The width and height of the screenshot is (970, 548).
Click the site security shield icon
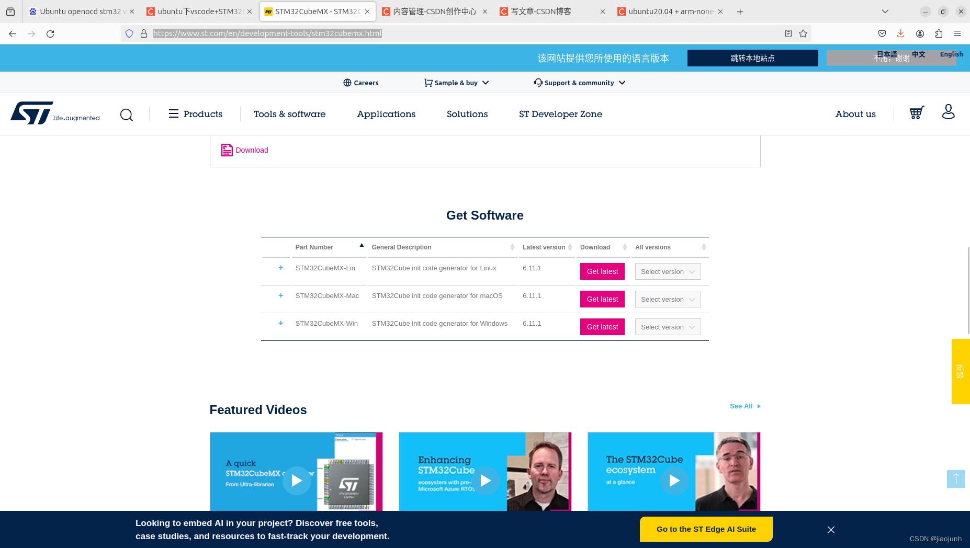pos(129,33)
